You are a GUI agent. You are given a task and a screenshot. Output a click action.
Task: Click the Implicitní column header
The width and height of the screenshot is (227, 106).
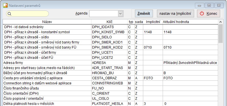[153, 22]
